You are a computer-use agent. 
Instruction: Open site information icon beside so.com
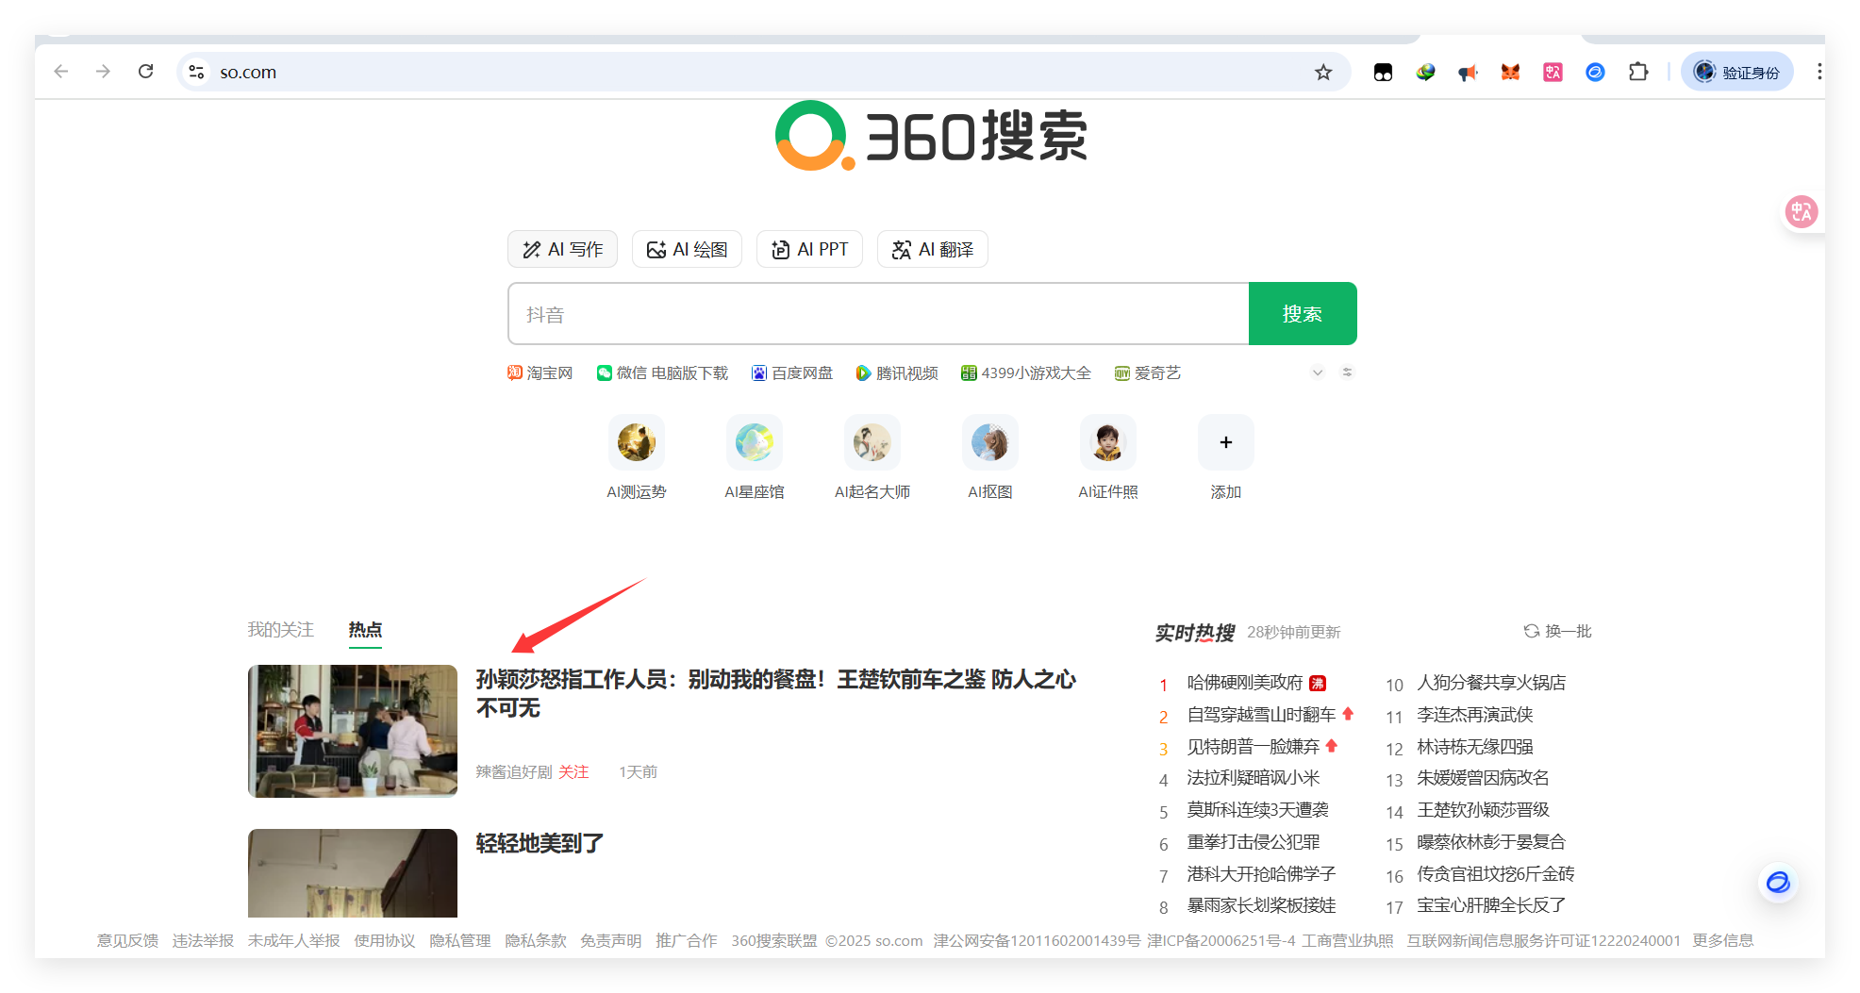click(x=196, y=72)
